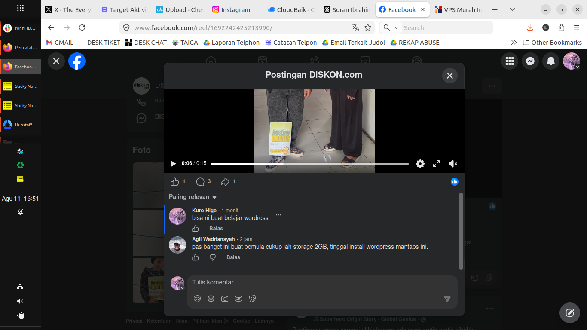The height and width of the screenshot is (330, 587).
Task: Open the extensions panel
Action: [x=561, y=27]
